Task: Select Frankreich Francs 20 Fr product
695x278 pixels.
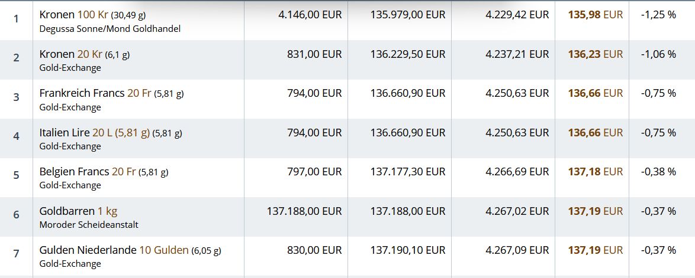Action: point(111,93)
